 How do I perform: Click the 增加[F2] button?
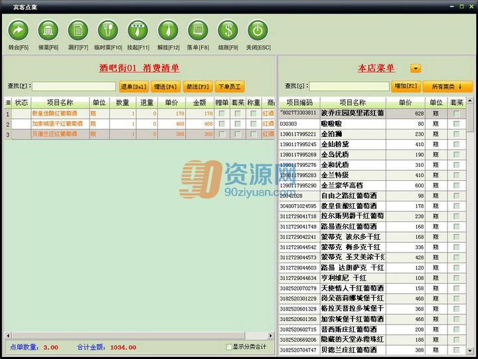click(406, 86)
